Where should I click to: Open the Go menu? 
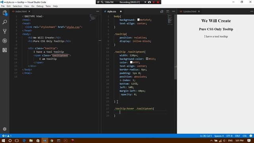point(33,6)
